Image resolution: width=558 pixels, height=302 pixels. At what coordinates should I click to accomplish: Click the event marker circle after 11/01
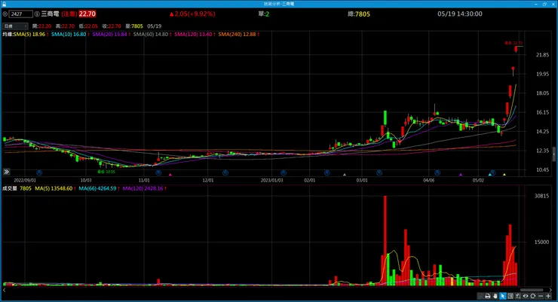pyautogui.click(x=158, y=172)
